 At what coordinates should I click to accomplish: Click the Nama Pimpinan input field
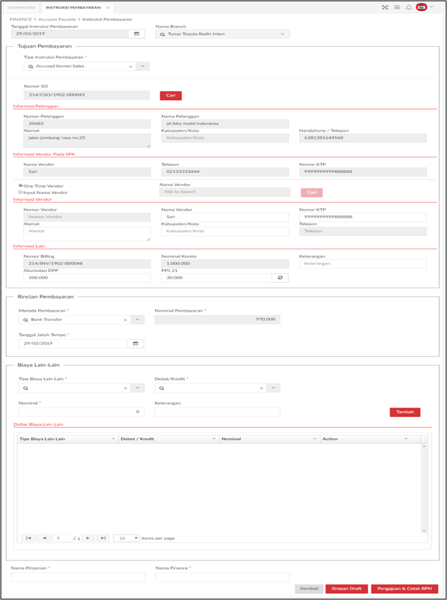(78, 577)
